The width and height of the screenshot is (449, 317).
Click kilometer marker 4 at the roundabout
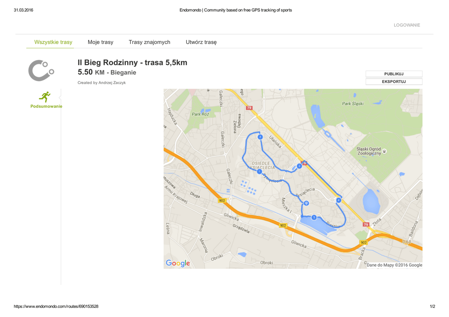pyautogui.click(x=339, y=200)
